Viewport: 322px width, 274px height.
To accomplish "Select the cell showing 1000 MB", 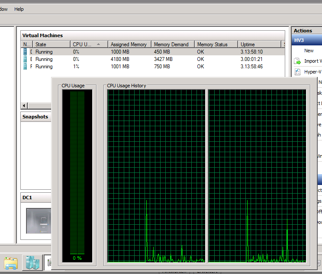I will [x=120, y=52].
